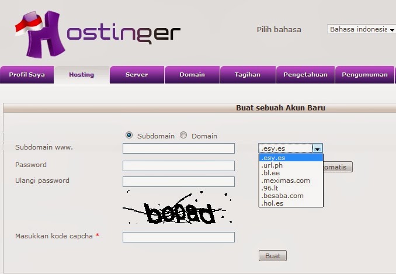Go to the Server tab
The height and width of the screenshot is (274, 396).
(x=137, y=75)
